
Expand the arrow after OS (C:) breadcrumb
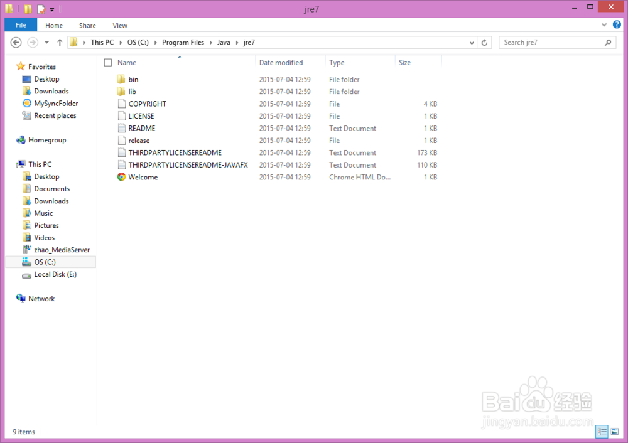tap(155, 43)
